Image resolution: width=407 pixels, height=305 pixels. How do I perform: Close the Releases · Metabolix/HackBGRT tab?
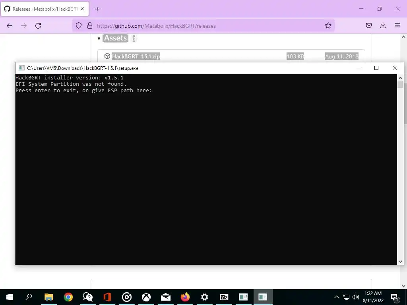82,9
